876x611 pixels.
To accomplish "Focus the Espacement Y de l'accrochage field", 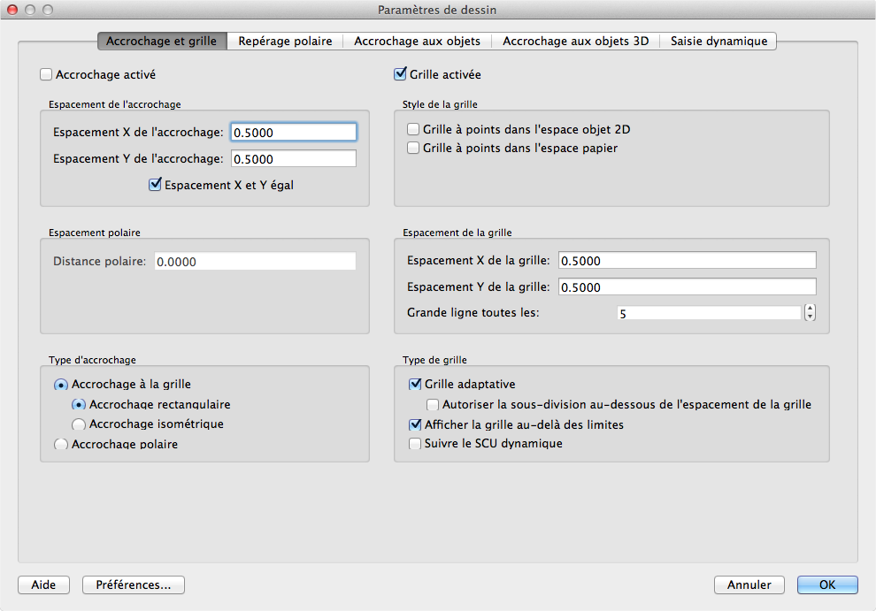I will point(293,159).
